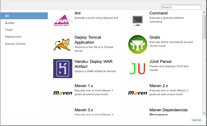Filter by Builder category

point(10,23)
